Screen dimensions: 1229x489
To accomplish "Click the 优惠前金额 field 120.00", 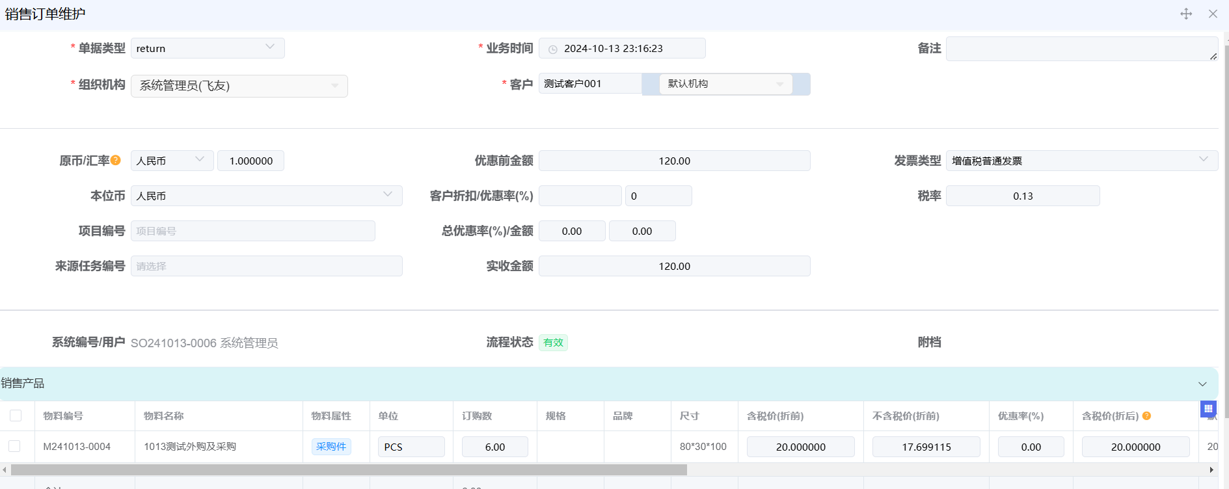I will point(675,161).
